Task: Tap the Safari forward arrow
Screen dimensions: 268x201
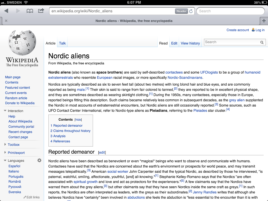Action: (x=18, y=11)
